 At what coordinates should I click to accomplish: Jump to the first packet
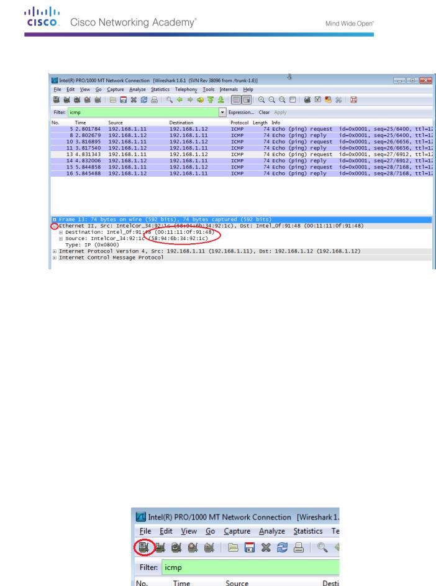211,100
